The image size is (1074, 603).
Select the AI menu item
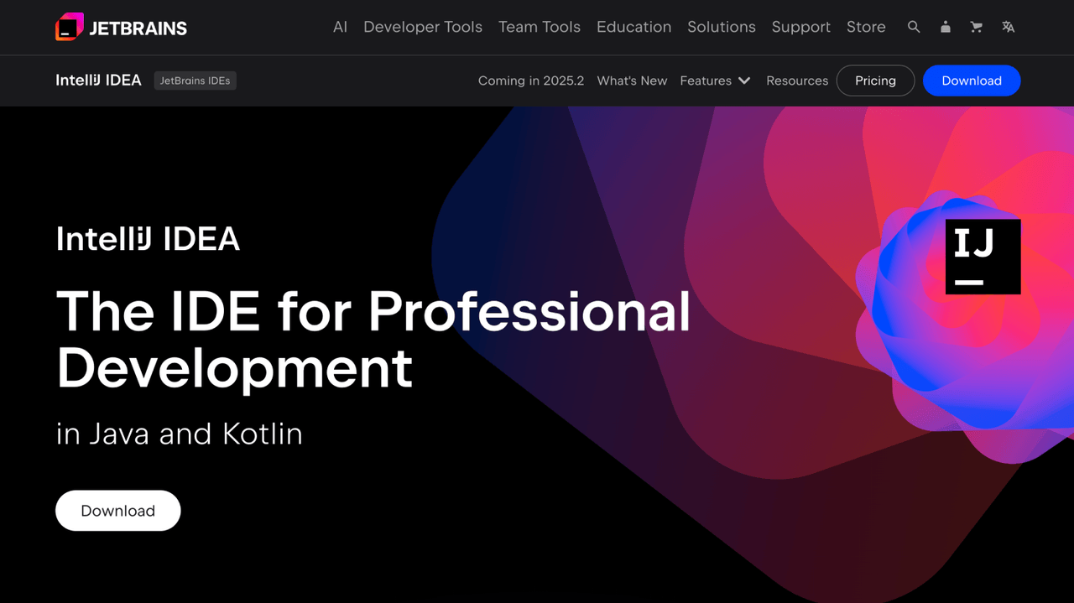click(340, 27)
